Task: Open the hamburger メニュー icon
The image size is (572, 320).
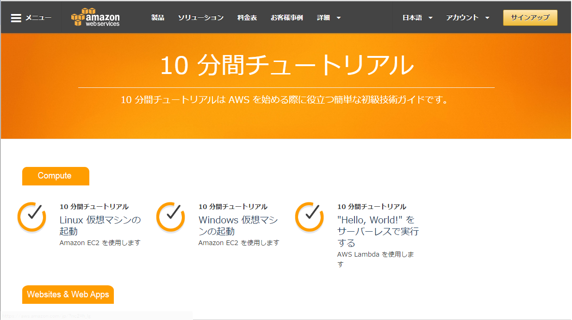Action: pos(16,18)
